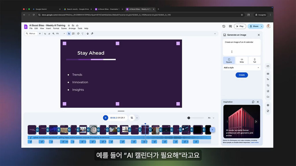This screenshot has width=296, height=166.
Task: Click the Share button
Action: [x=254, y=26]
